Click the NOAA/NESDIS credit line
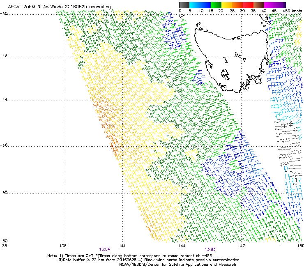The height and width of the screenshot is (267, 304). [177, 265]
